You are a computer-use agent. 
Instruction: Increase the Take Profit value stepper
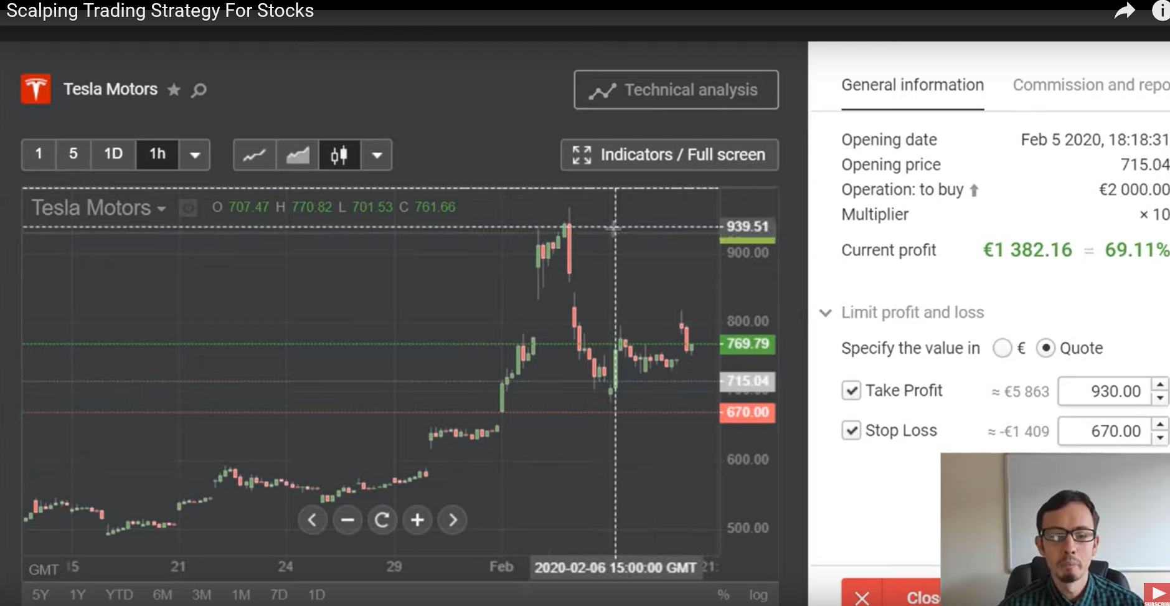1159,384
